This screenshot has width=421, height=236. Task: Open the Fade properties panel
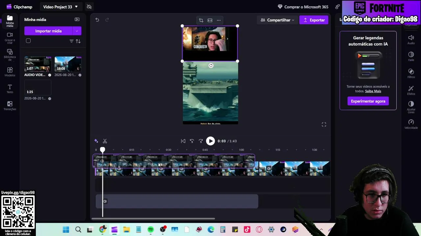411,56
